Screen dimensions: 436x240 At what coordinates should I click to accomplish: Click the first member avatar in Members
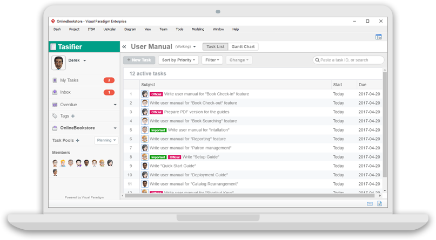pyautogui.click(x=55, y=163)
